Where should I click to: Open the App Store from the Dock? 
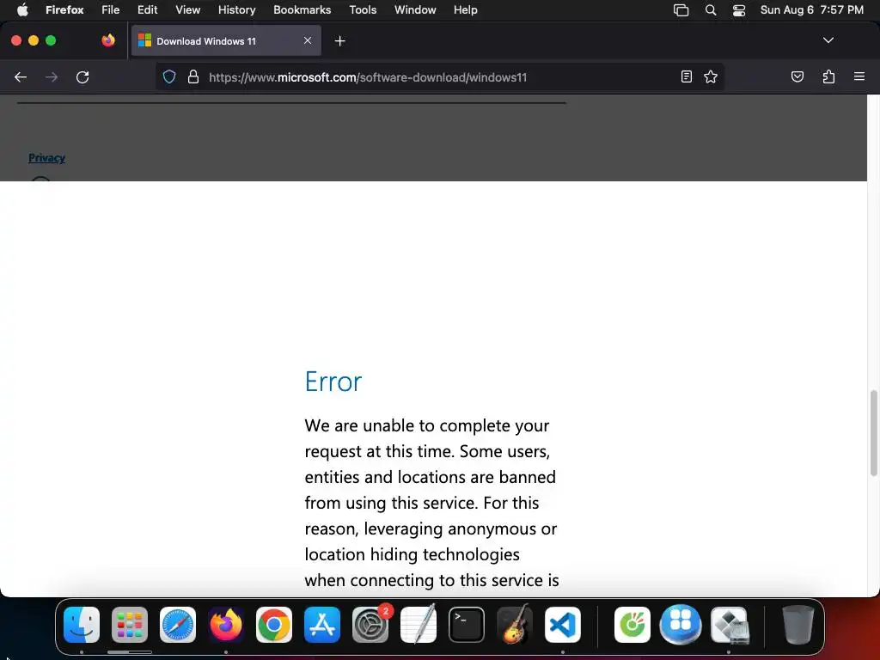(x=322, y=625)
